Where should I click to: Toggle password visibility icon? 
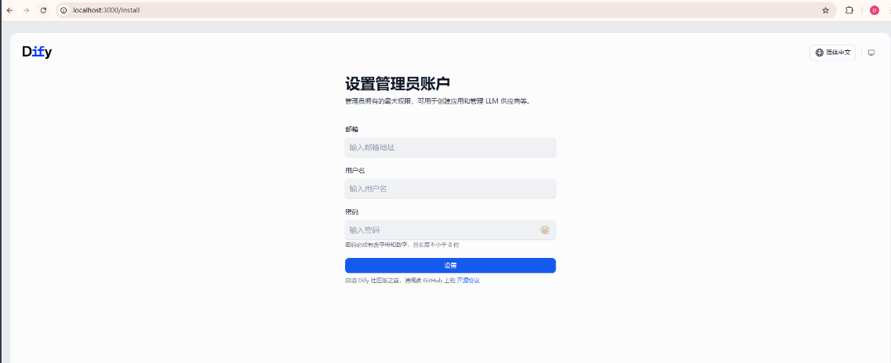coord(545,230)
